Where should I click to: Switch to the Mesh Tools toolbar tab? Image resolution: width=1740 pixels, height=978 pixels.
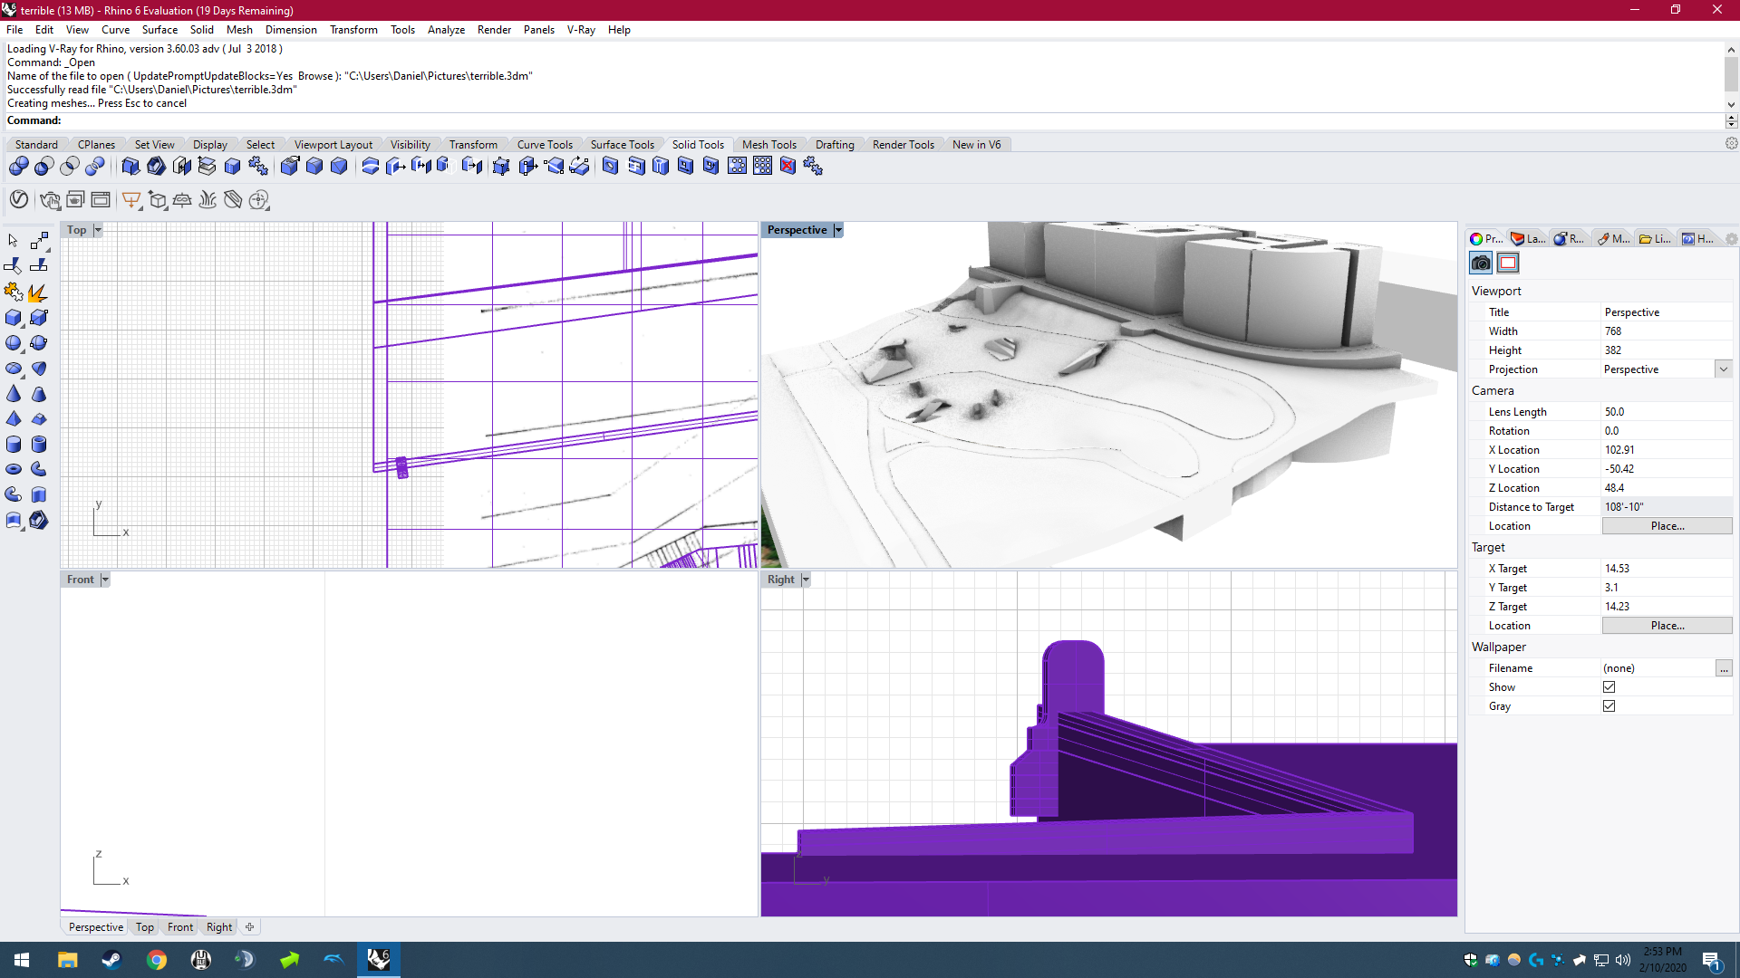coord(768,145)
